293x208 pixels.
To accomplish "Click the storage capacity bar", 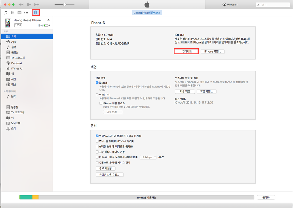I will 137,197.
